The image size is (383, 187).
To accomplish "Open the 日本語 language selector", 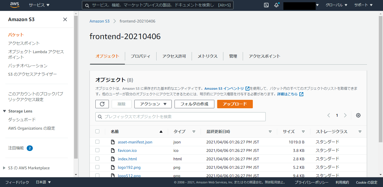I will (x=43, y=182).
